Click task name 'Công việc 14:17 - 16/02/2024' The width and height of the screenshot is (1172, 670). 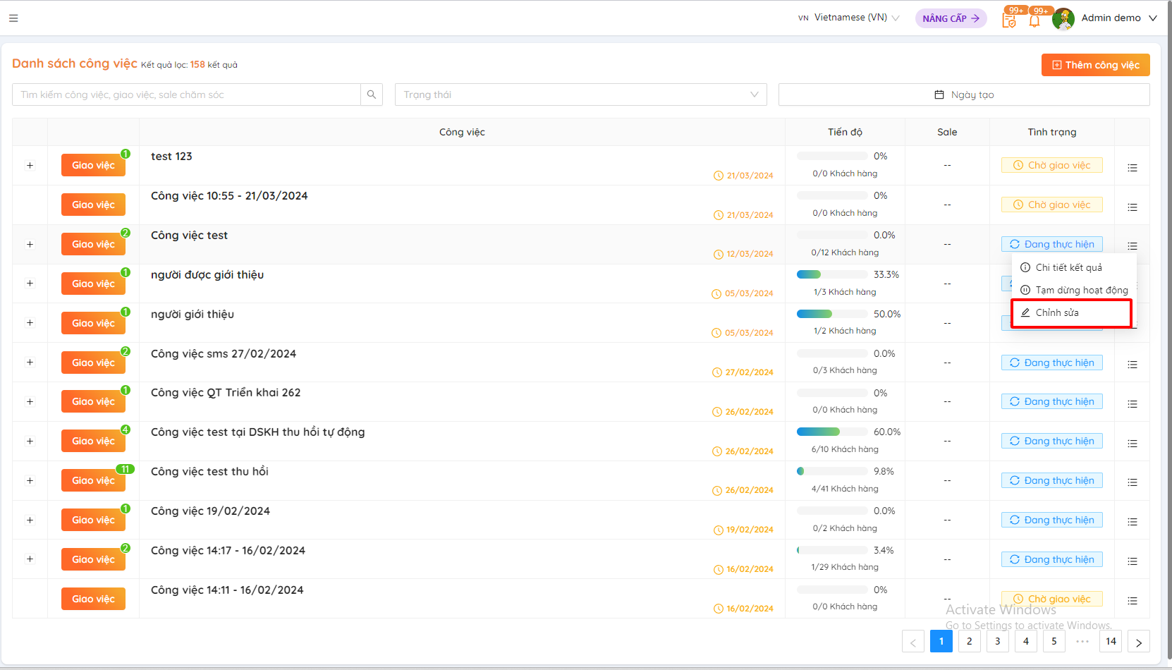(228, 550)
